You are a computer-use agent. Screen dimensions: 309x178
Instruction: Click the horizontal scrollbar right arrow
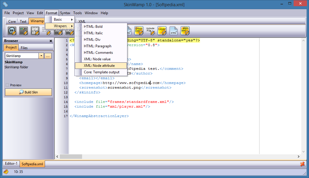point(299,156)
